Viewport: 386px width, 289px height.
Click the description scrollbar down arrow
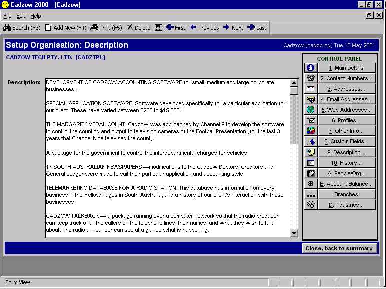[294, 233]
